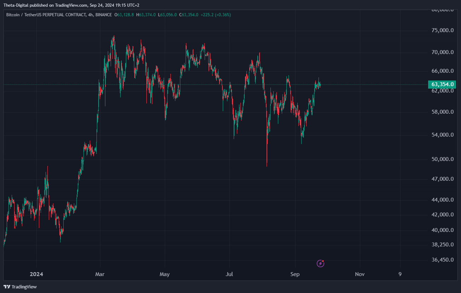Click the 42,000.0 price axis label
Screen dimensions: 461x293
point(443,215)
